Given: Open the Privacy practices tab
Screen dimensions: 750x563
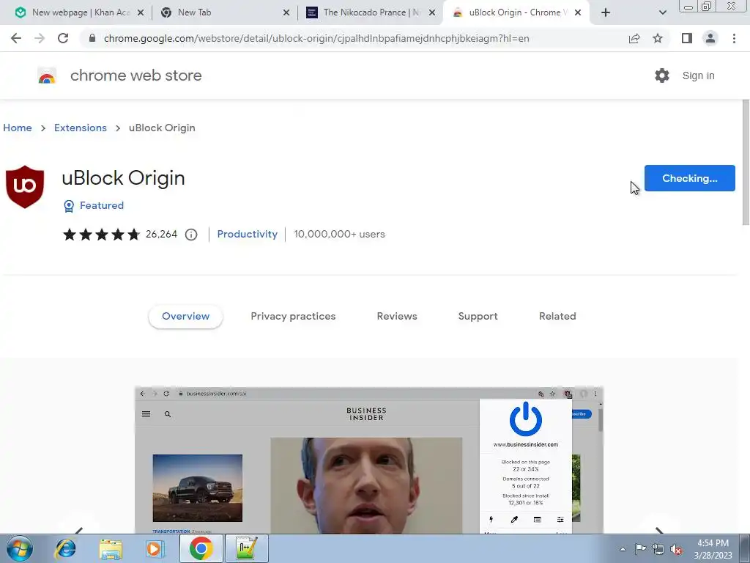Looking at the screenshot, I should click(x=293, y=317).
